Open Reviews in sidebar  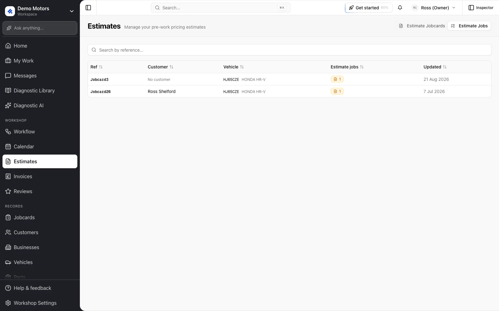(40, 191)
